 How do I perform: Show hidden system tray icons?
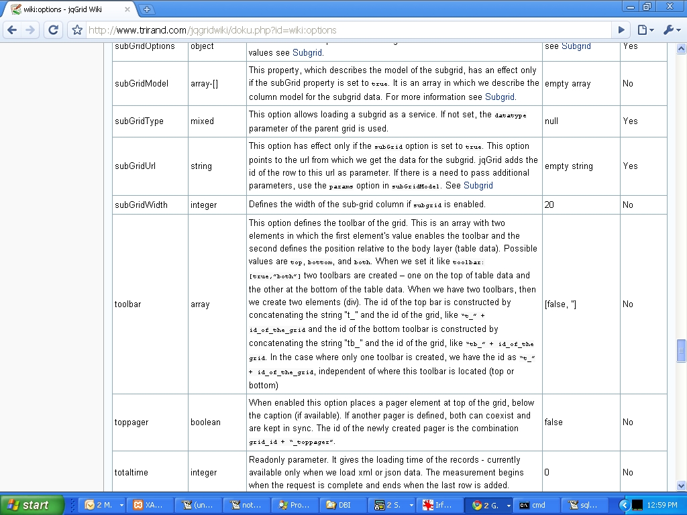tap(624, 505)
